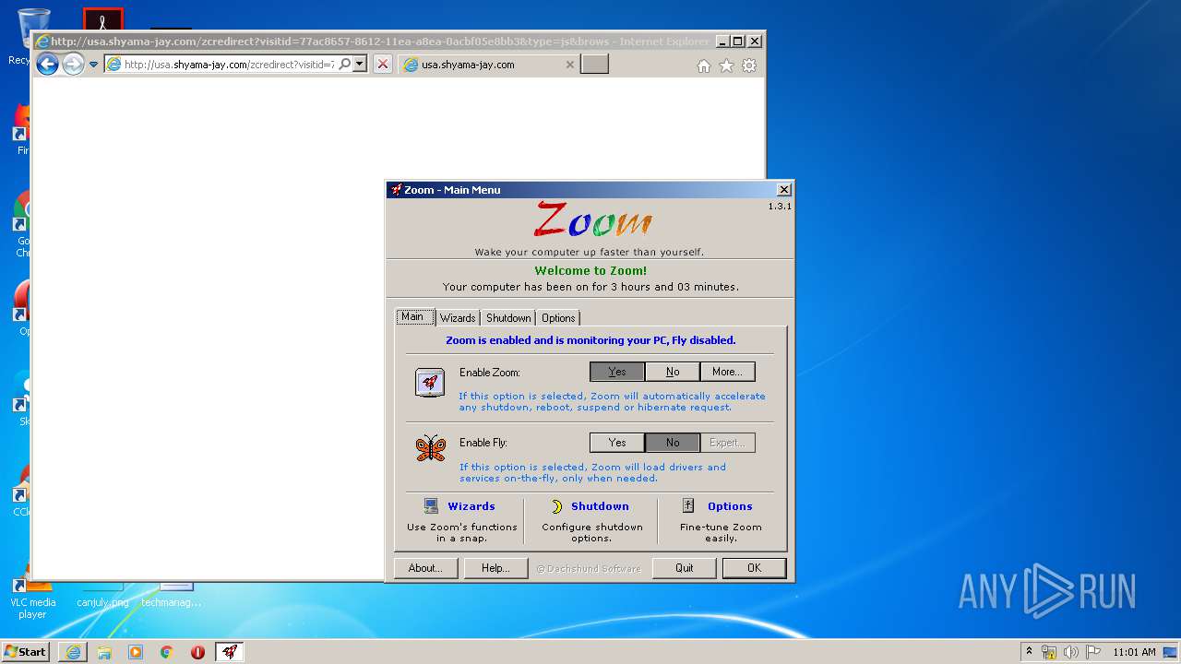1181x664 pixels.
Task: Click the network tray icon
Action: pos(1049,652)
